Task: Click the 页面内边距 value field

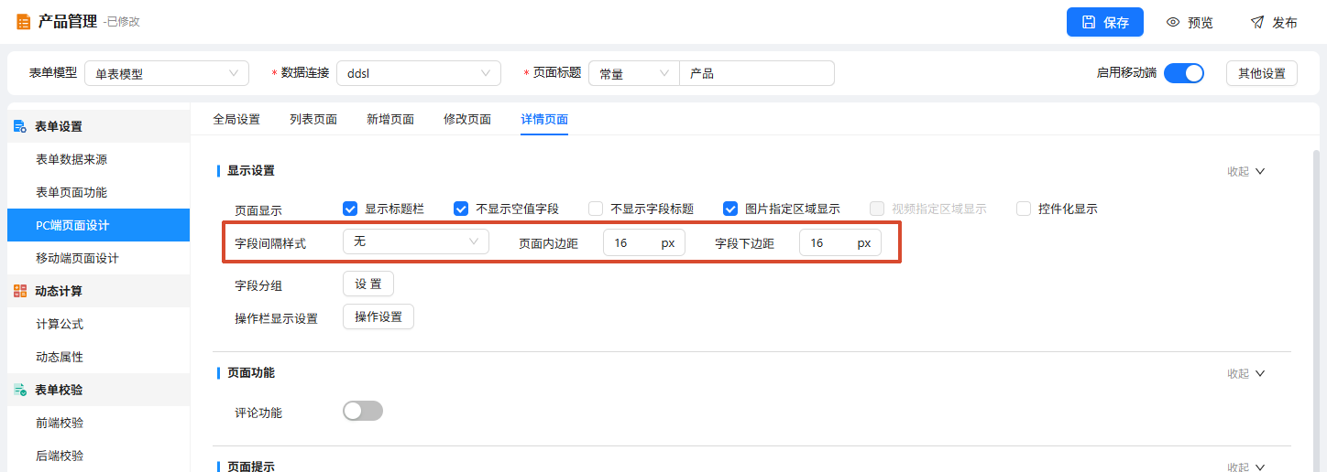Action: point(644,242)
